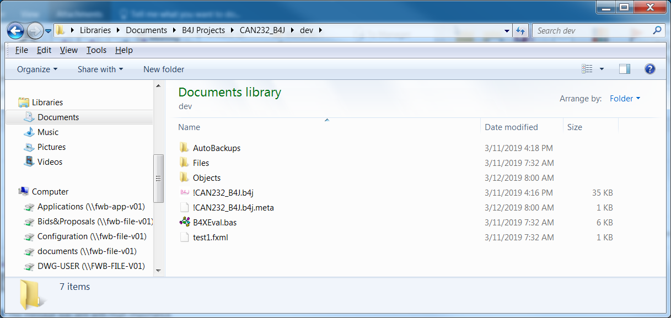Select Documents in the navigation pane

point(58,117)
